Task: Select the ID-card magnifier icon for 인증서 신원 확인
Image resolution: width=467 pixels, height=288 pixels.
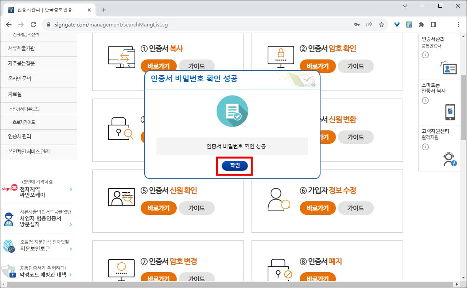Action: [x=121, y=197]
